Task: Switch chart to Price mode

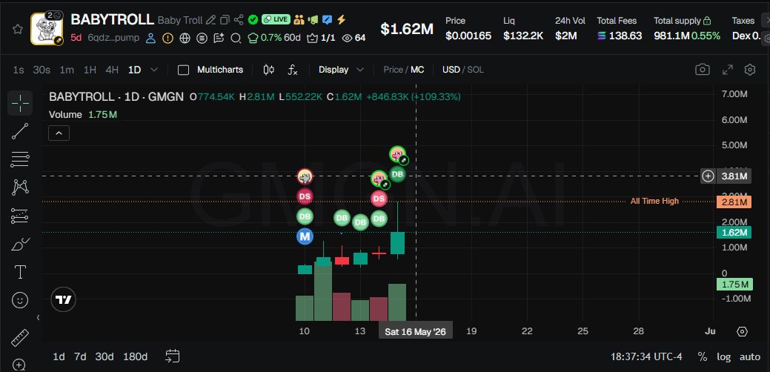Action: pyautogui.click(x=393, y=70)
